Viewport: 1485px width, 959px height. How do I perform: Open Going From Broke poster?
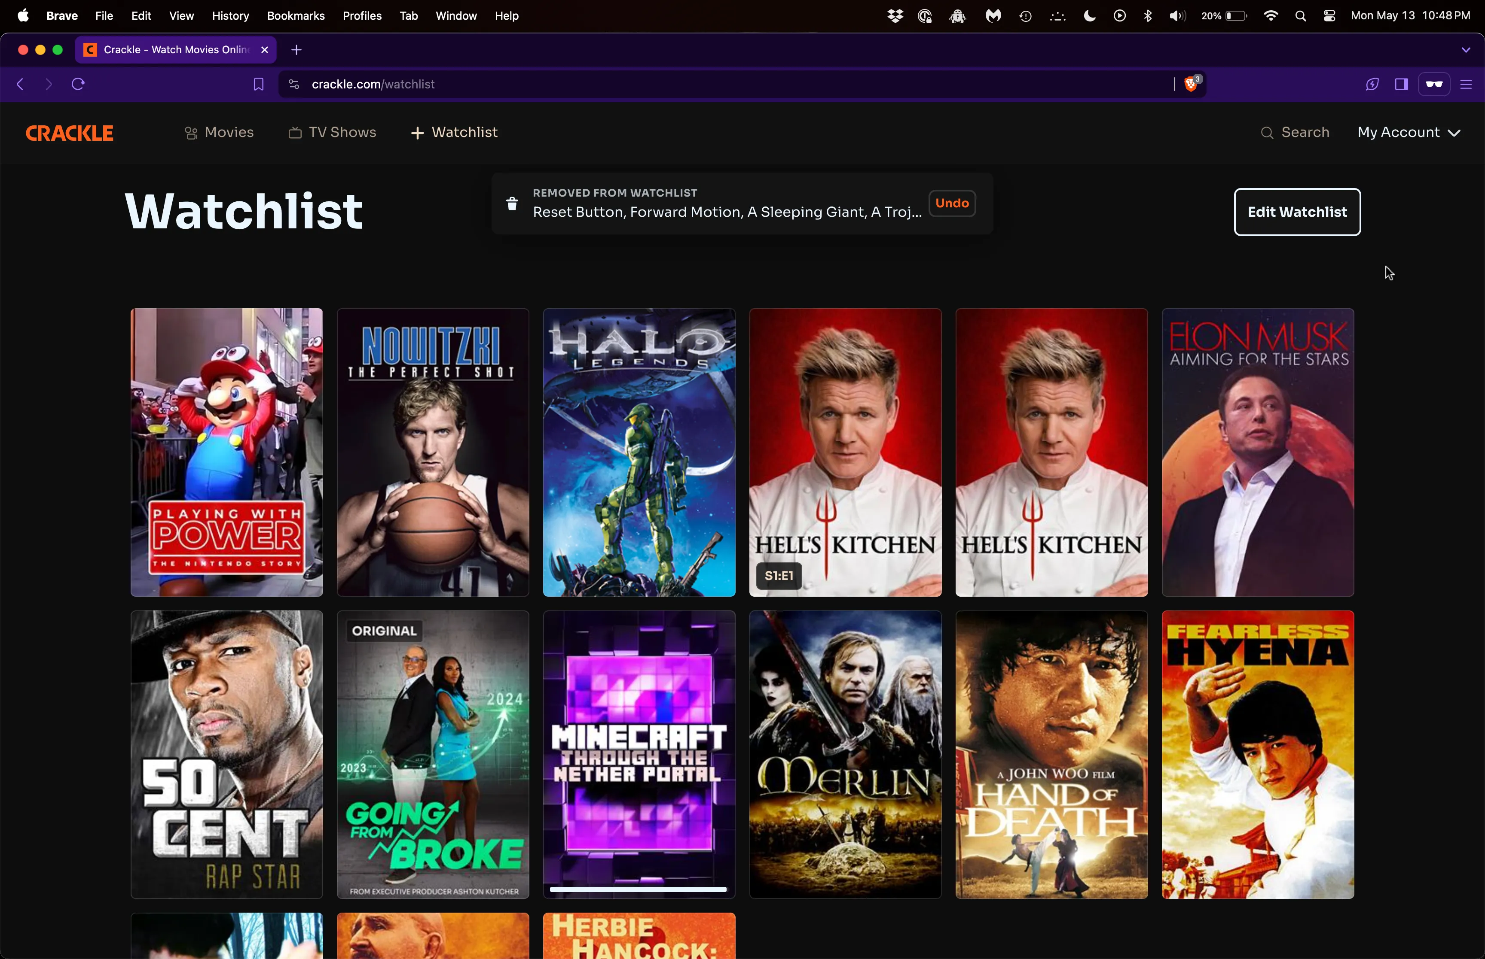(x=433, y=754)
